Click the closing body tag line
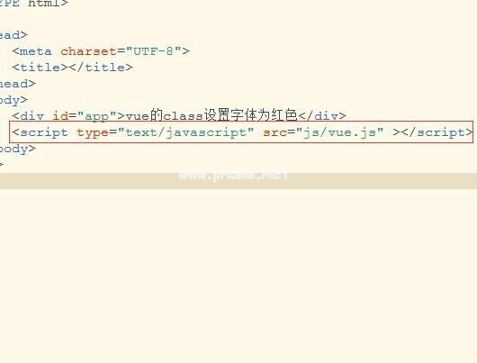Screen dimensions: 477x363 point(18,149)
